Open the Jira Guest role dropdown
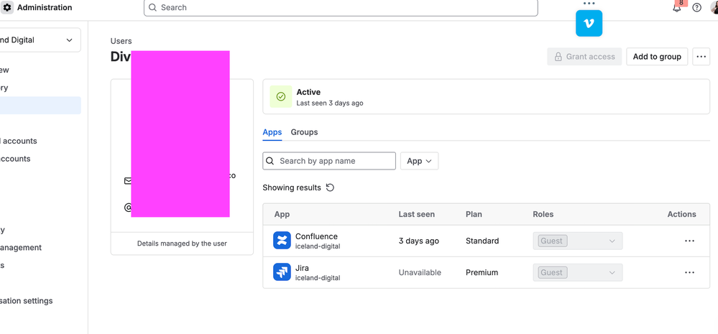This screenshot has height=334, width=718. click(577, 273)
